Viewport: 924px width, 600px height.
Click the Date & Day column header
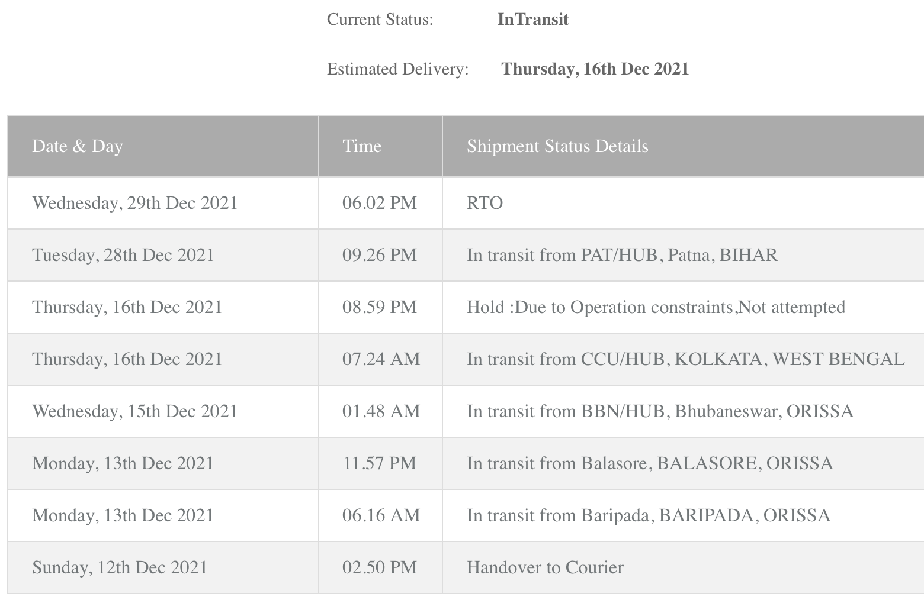pos(78,146)
